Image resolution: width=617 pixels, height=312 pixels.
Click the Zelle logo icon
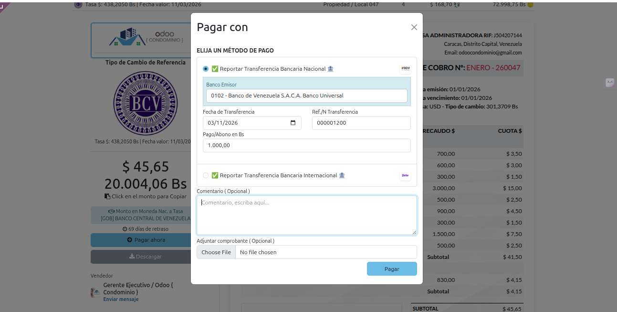tap(405, 175)
